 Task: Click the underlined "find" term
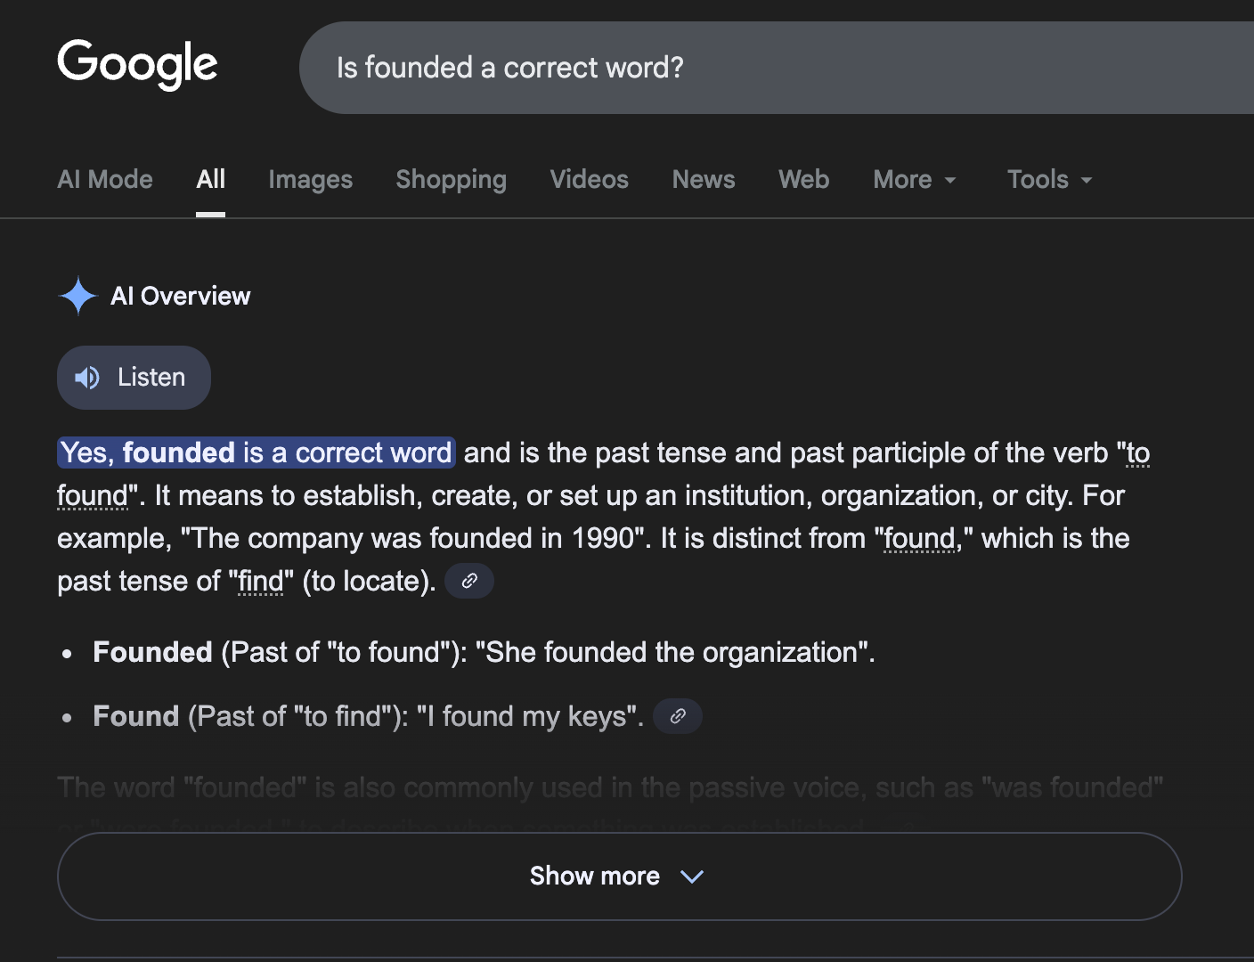coord(260,582)
